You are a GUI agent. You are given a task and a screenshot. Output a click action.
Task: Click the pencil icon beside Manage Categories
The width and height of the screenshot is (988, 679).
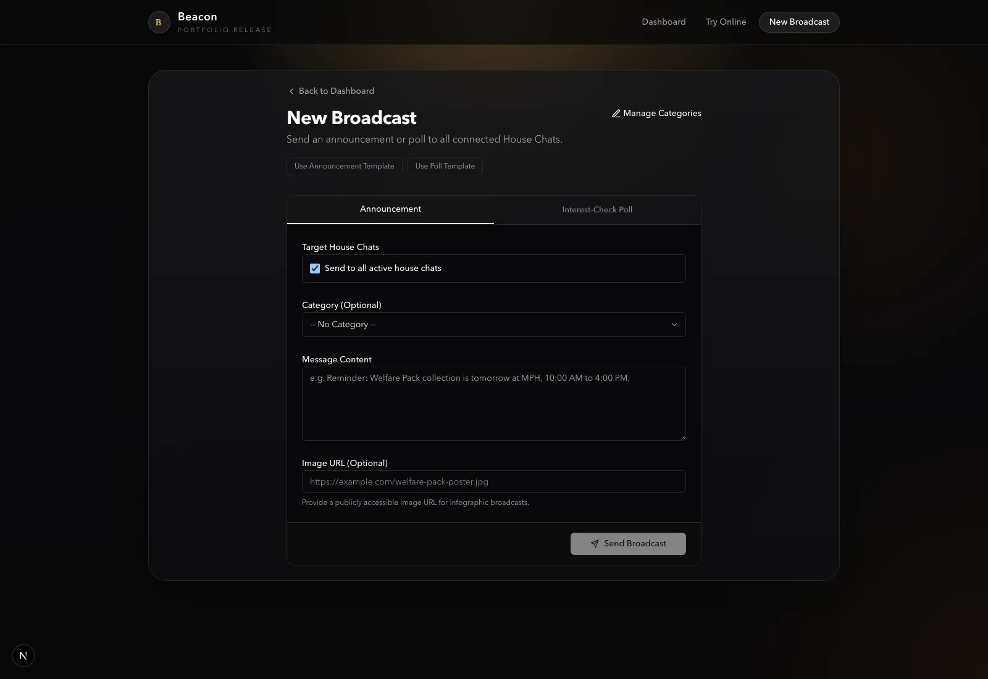615,114
